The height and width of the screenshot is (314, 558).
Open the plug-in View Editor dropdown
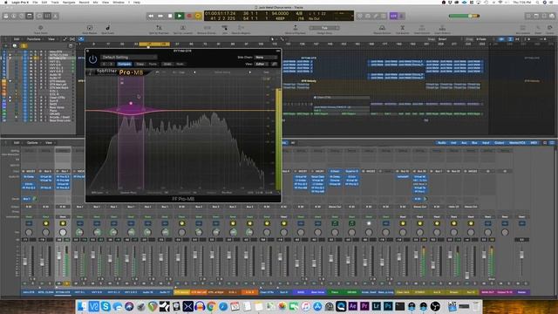coord(262,64)
